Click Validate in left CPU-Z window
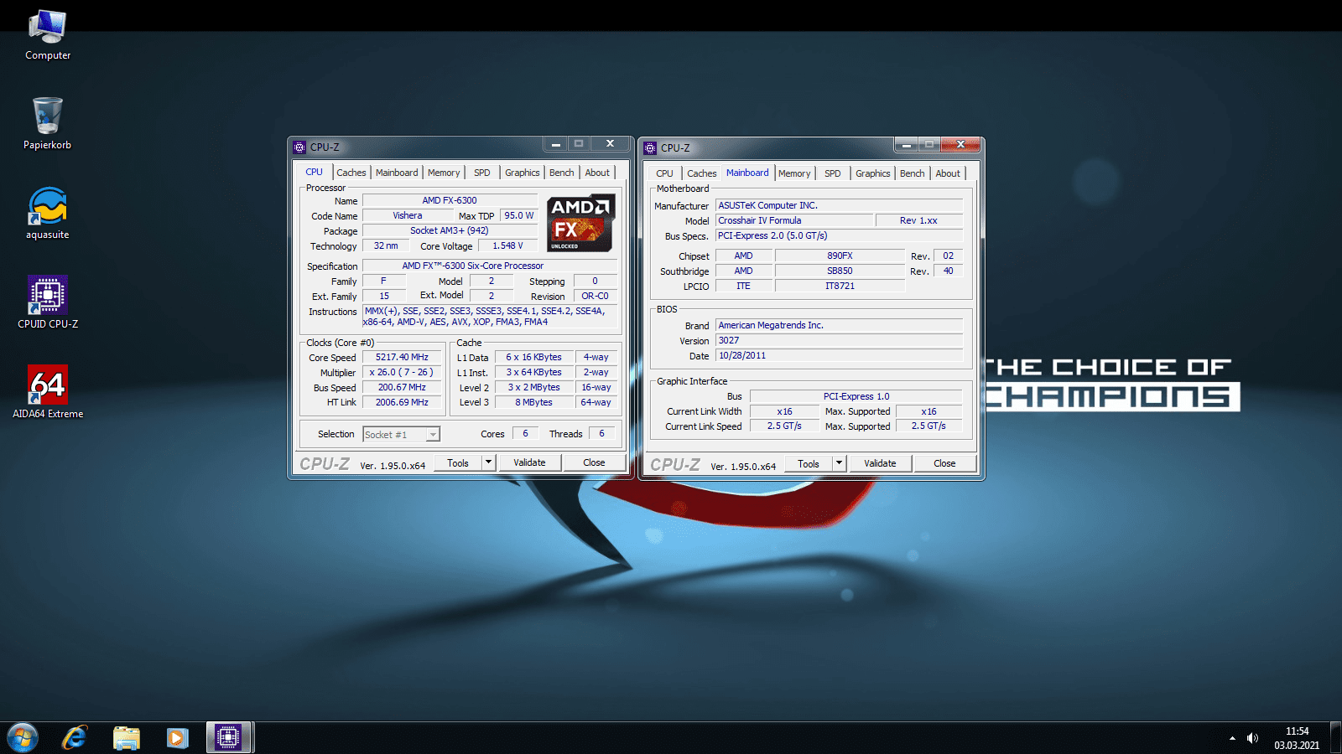This screenshot has width=1342, height=754. pyautogui.click(x=529, y=462)
